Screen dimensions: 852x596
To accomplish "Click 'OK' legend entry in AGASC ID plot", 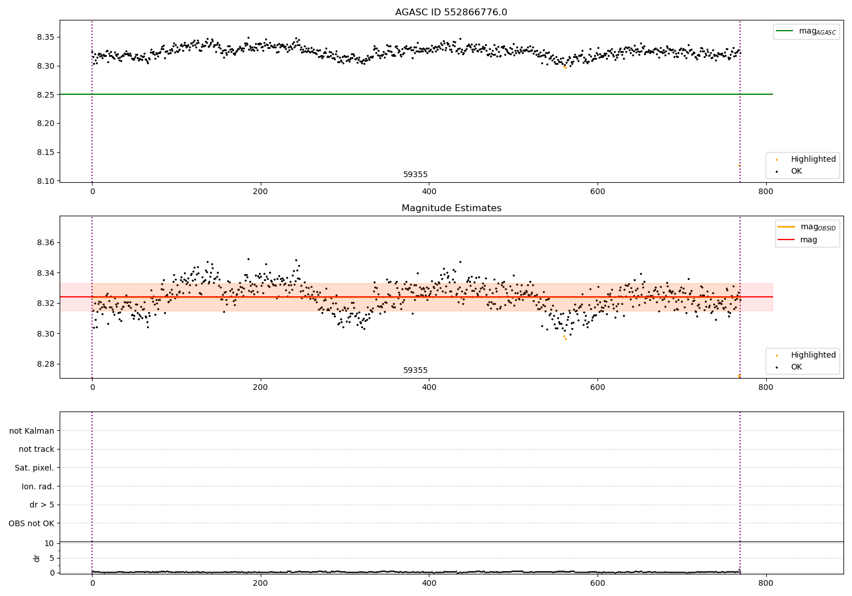I will click(x=796, y=171).
